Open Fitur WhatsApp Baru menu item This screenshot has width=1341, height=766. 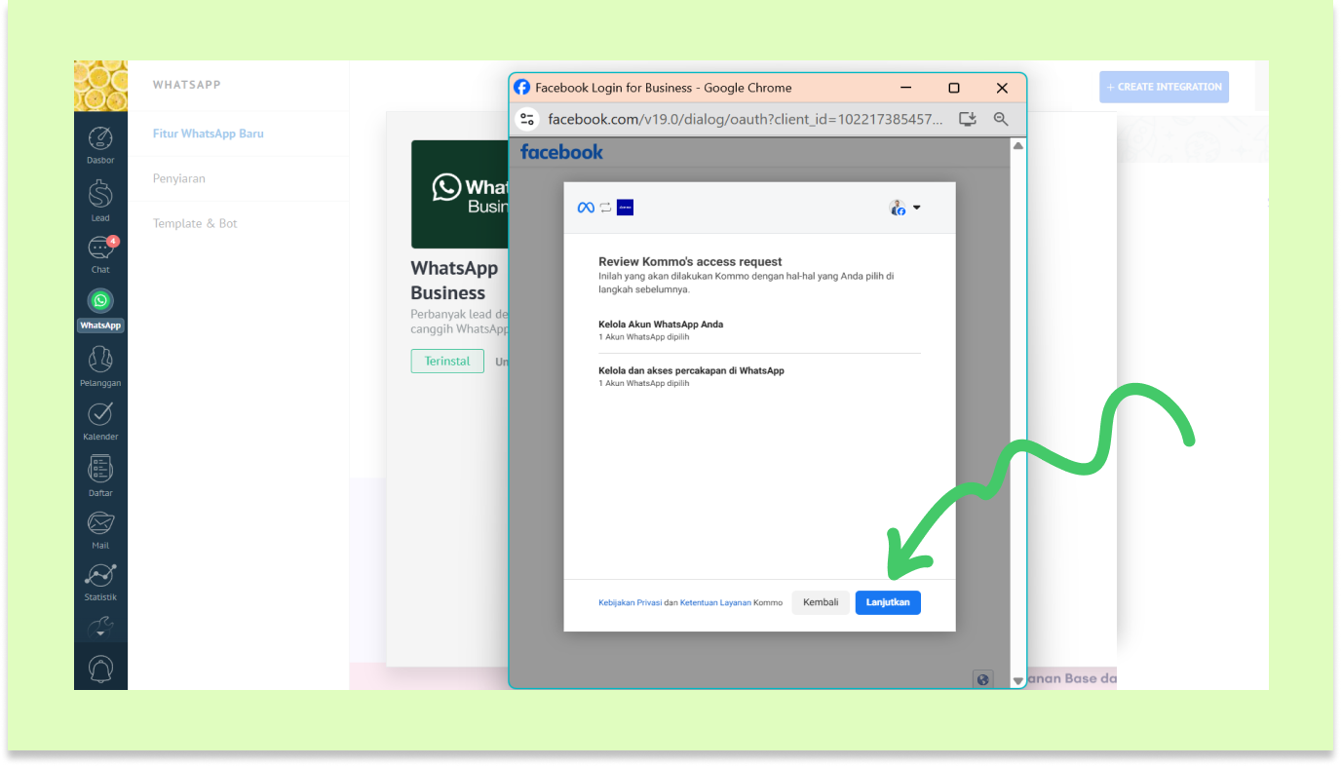click(208, 134)
